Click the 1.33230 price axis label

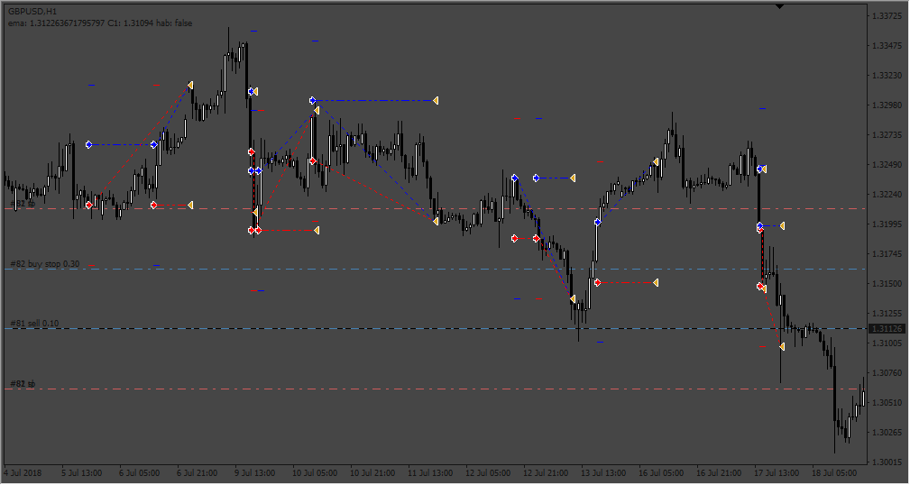887,76
